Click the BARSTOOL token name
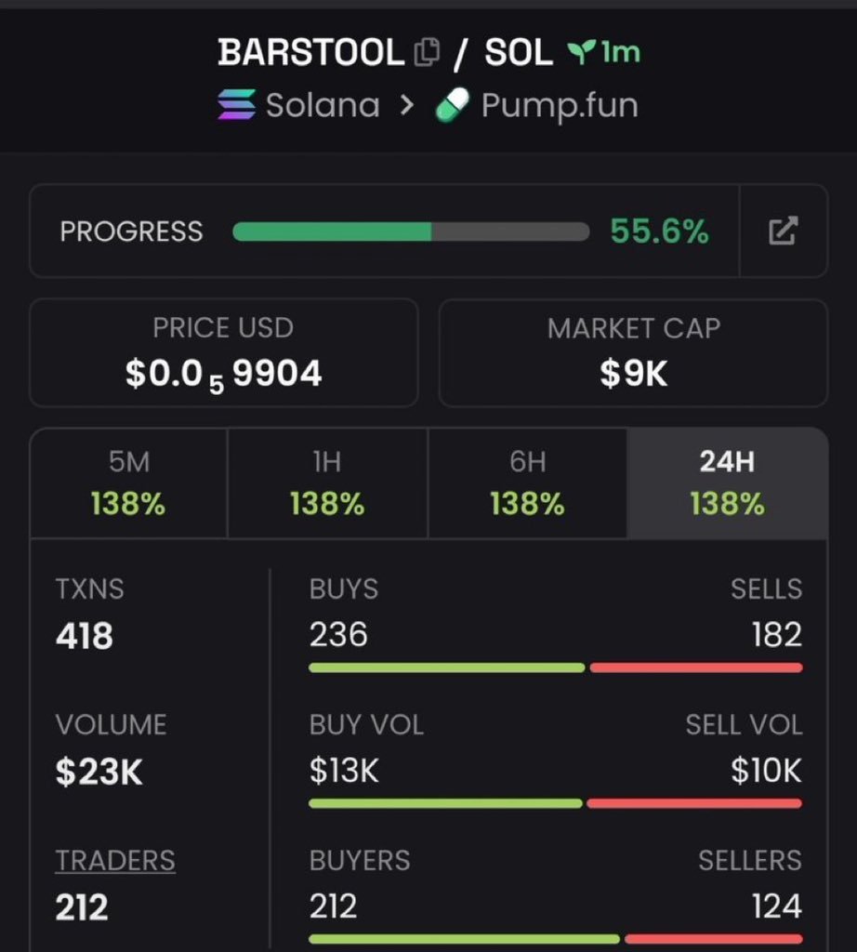 (x=310, y=52)
